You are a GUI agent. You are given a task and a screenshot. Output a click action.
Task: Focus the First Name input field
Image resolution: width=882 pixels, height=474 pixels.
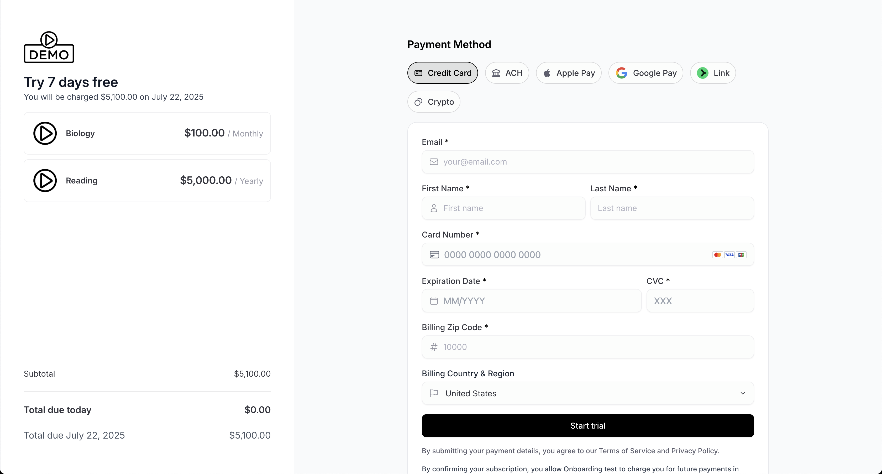504,208
